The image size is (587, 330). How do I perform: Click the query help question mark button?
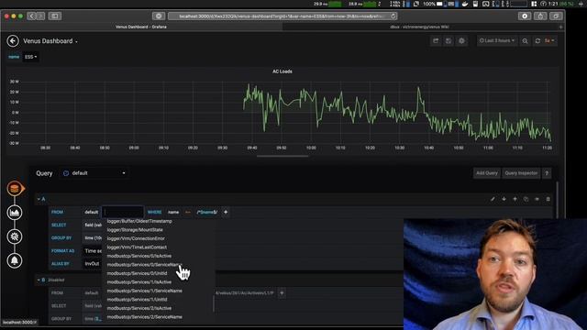coord(547,173)
